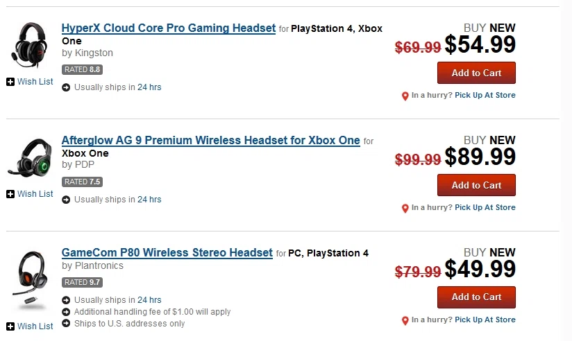Click the plus icon beside HyperX Wish List

click(10, 82)
